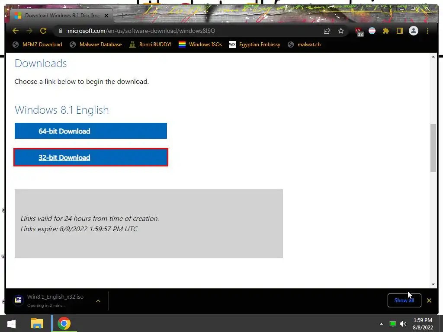Show hidden system tray icons
This screenshot has height=332, width=443.
(381, 324)
